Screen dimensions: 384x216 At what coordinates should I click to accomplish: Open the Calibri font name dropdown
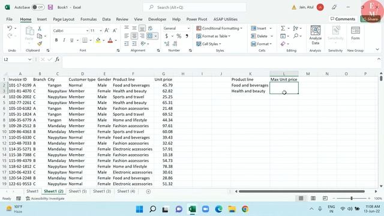(87, 31)
